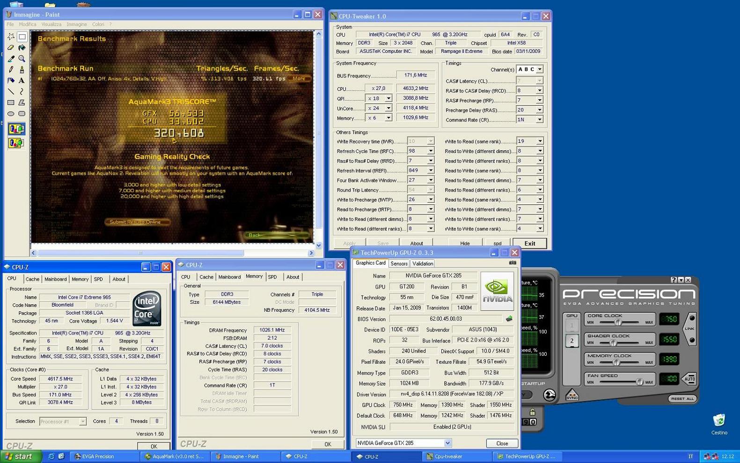
Task: Click the GPU-Z screenshot camera icon
Action: click(x=513, y=263)
